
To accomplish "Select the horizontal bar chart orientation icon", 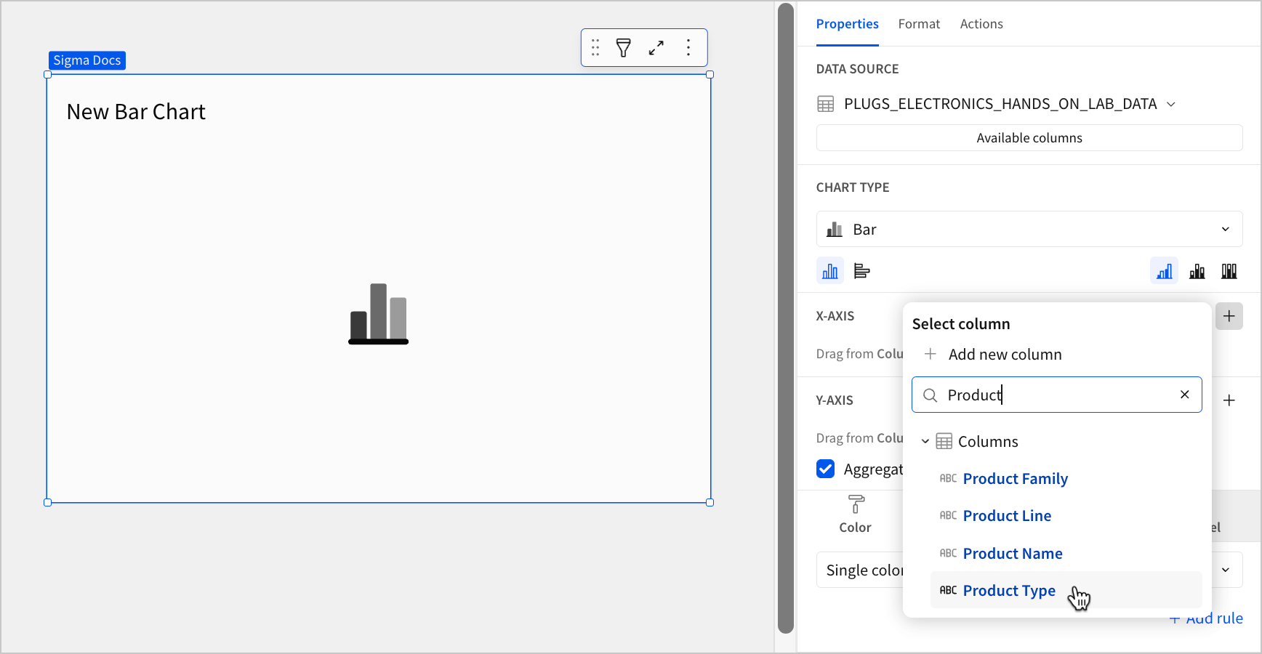I will tap(862, 270).
